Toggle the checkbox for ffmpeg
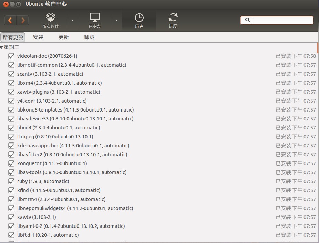Image resolution: width=319 pixels, height=243 pixels. click(11, 137)
